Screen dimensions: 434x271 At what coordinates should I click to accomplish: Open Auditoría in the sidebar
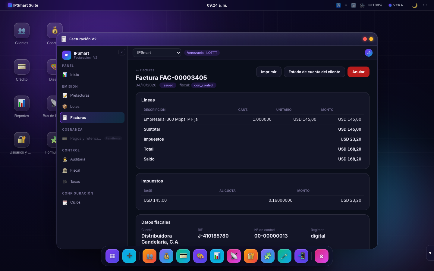tap(92, 159)
